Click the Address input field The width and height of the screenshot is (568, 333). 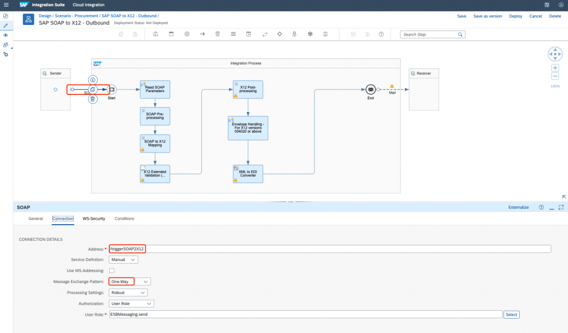tap(330, 249)
